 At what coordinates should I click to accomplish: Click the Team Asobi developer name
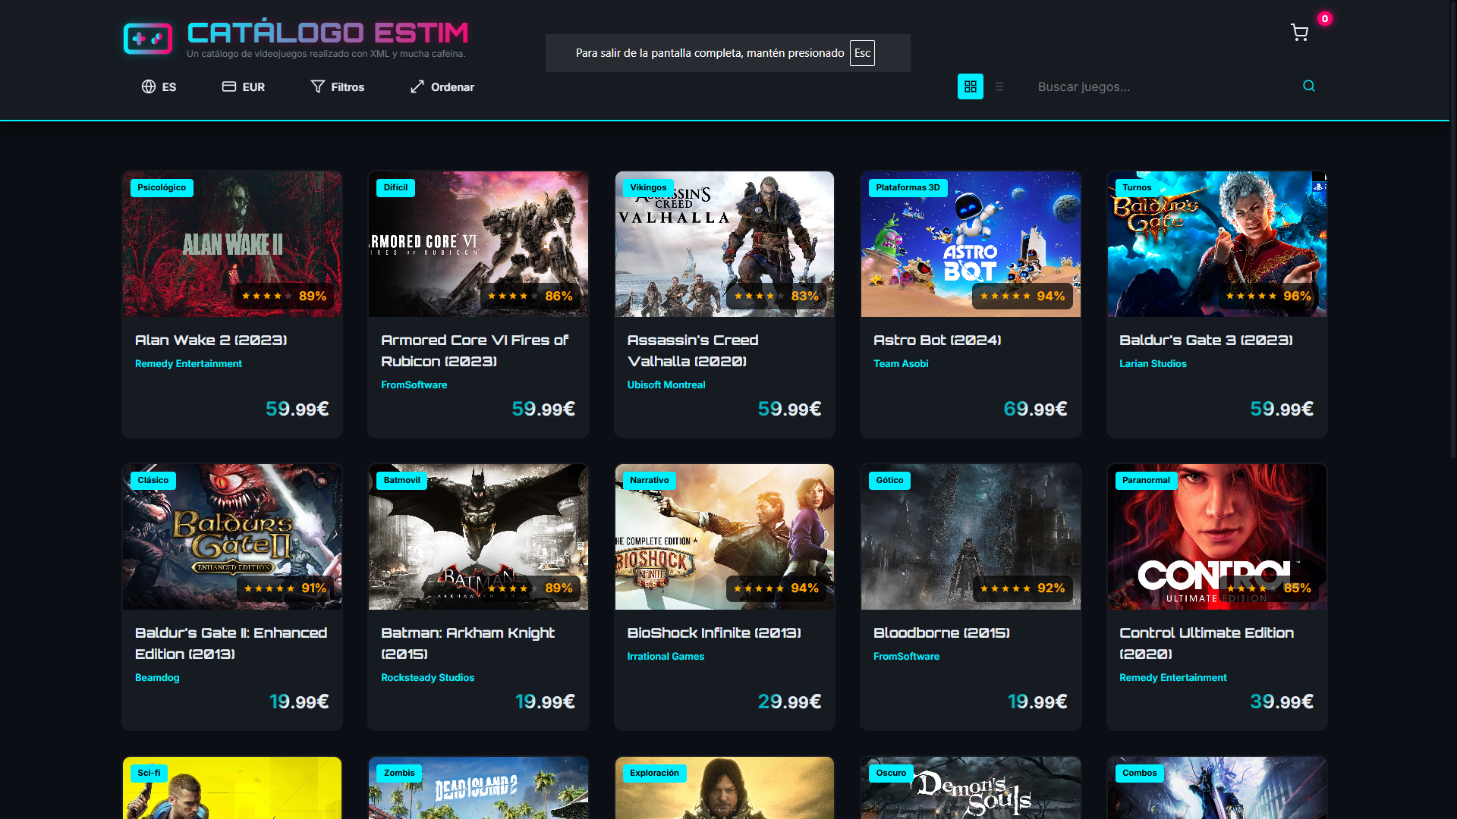[901, 364]
